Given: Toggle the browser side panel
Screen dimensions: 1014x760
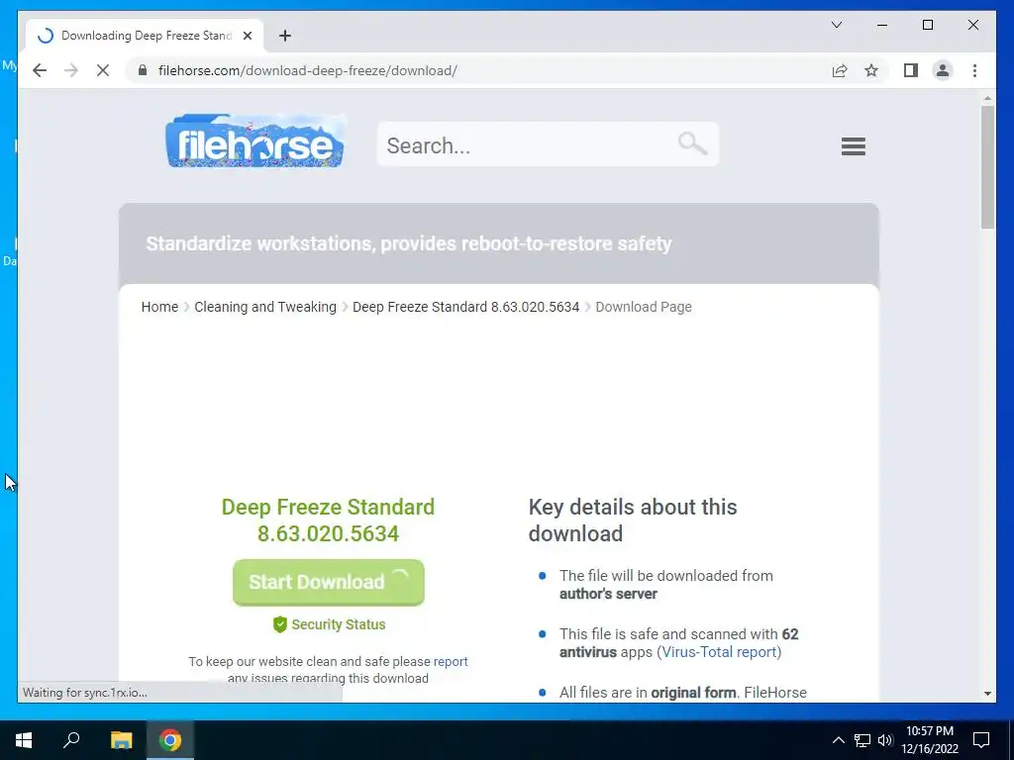Looking at the screenshot, I should pyautogui.click(x=911, y=70).
